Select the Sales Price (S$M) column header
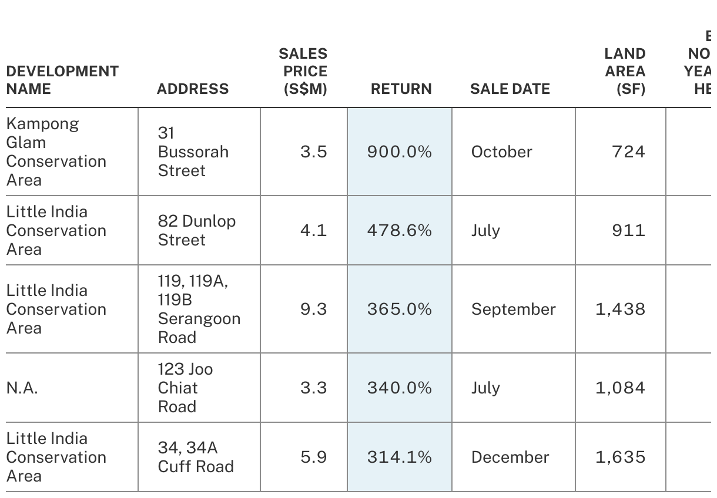 pyautogui.click(x=303, y=71)
